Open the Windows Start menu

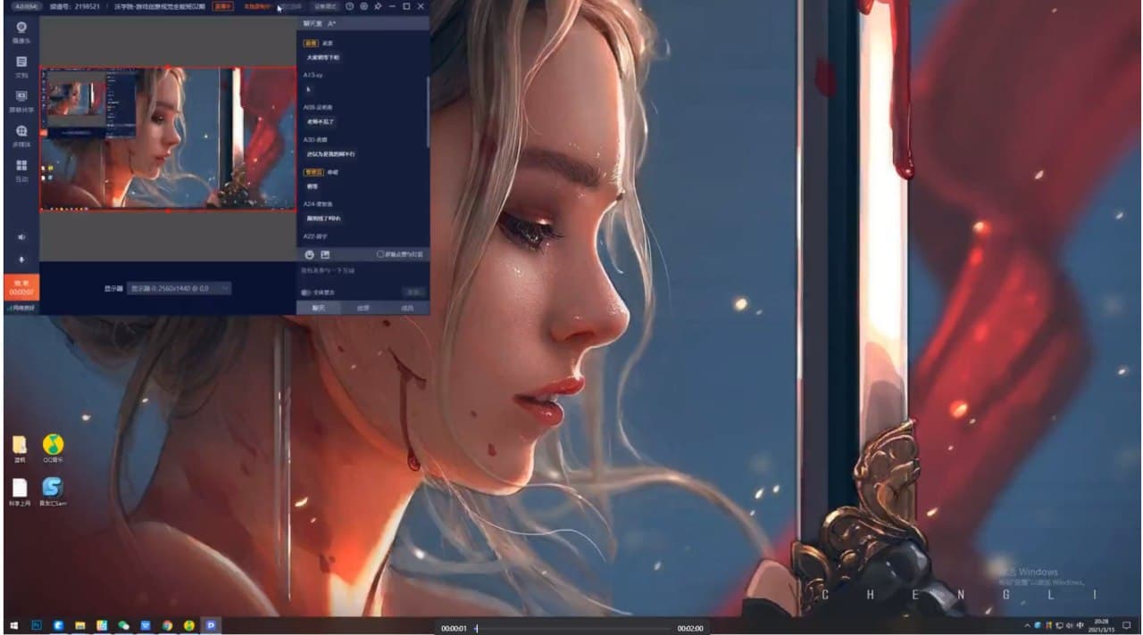pyautogui.click(x=14, y=626)
